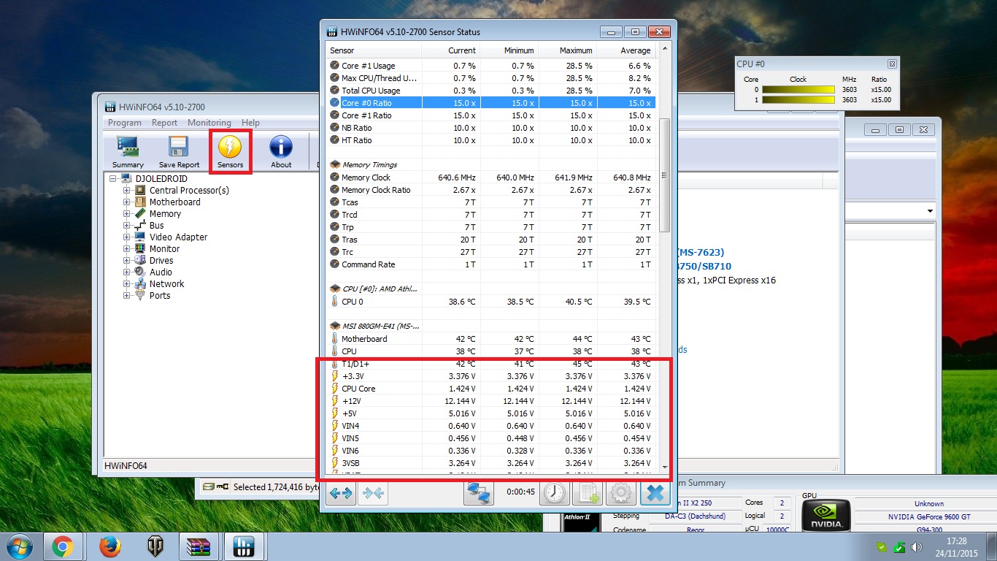
Task: Expand the Video Adapter tree node
Action: (127, 237)
